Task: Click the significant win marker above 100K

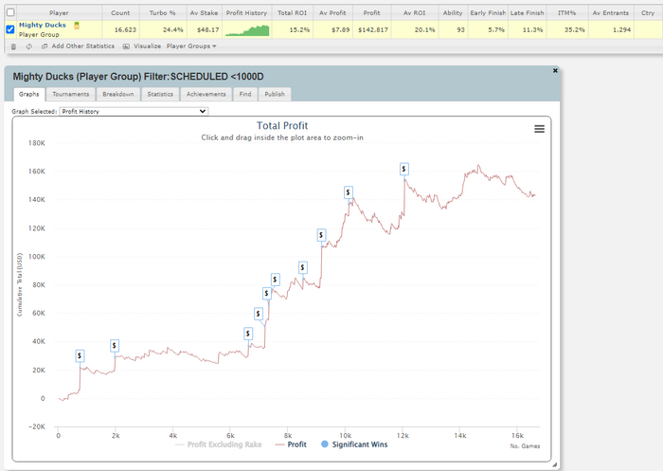Action: [x=321, y=235]
